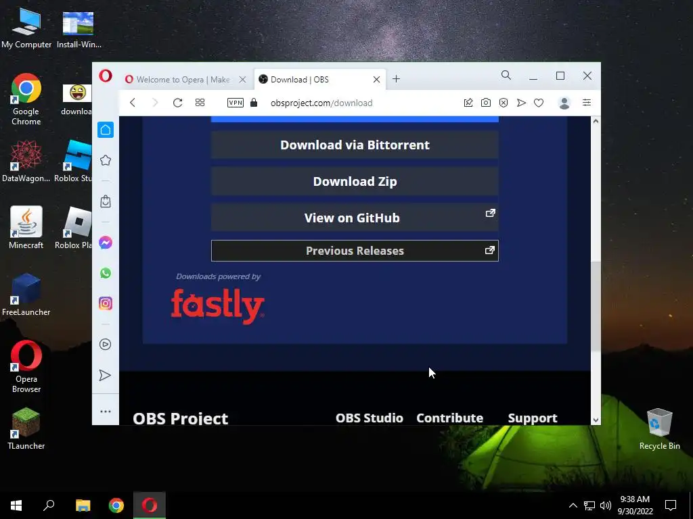Select the Opera Browser desktop shortcut
Viewport: 693px width, 519px height.
26,366
